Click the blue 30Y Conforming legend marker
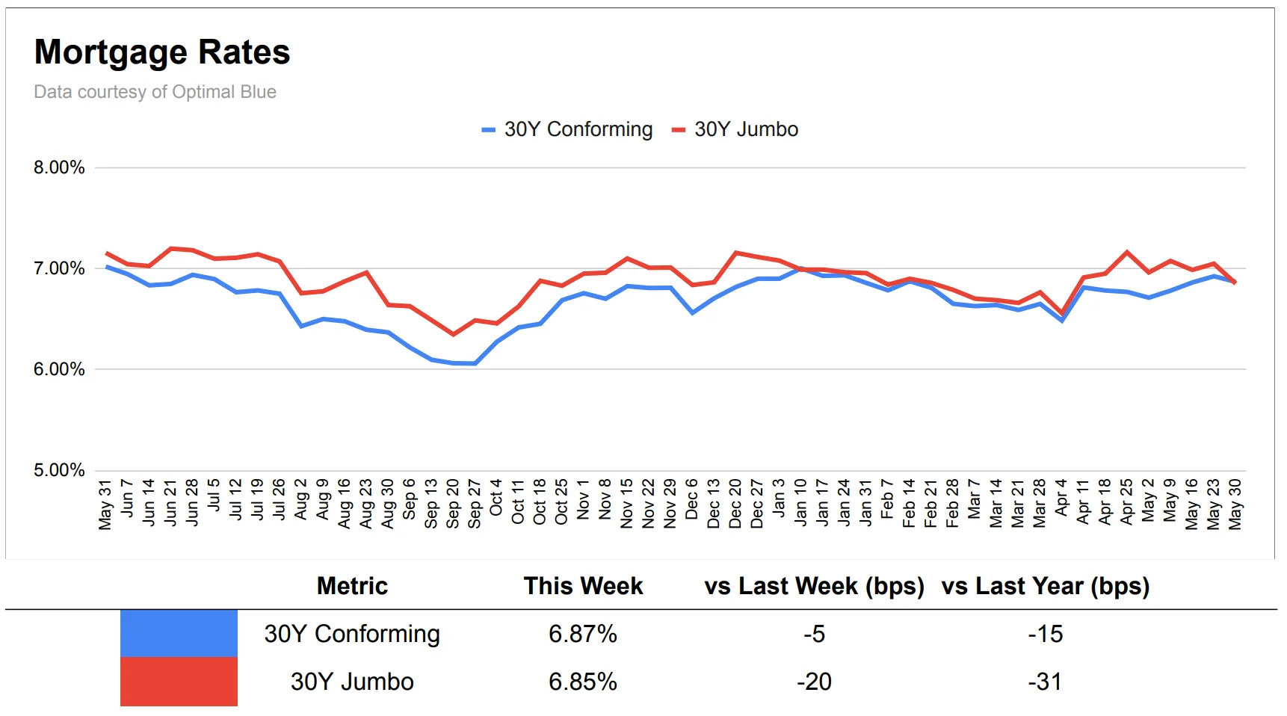Screen dimensions: 1287x716 click(x=488, y=130)
